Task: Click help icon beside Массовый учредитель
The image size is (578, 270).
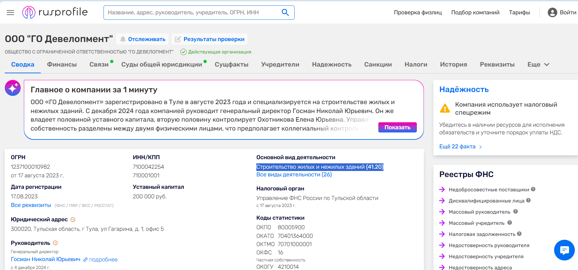Action: pyautogui.click(x=510, y=223)
